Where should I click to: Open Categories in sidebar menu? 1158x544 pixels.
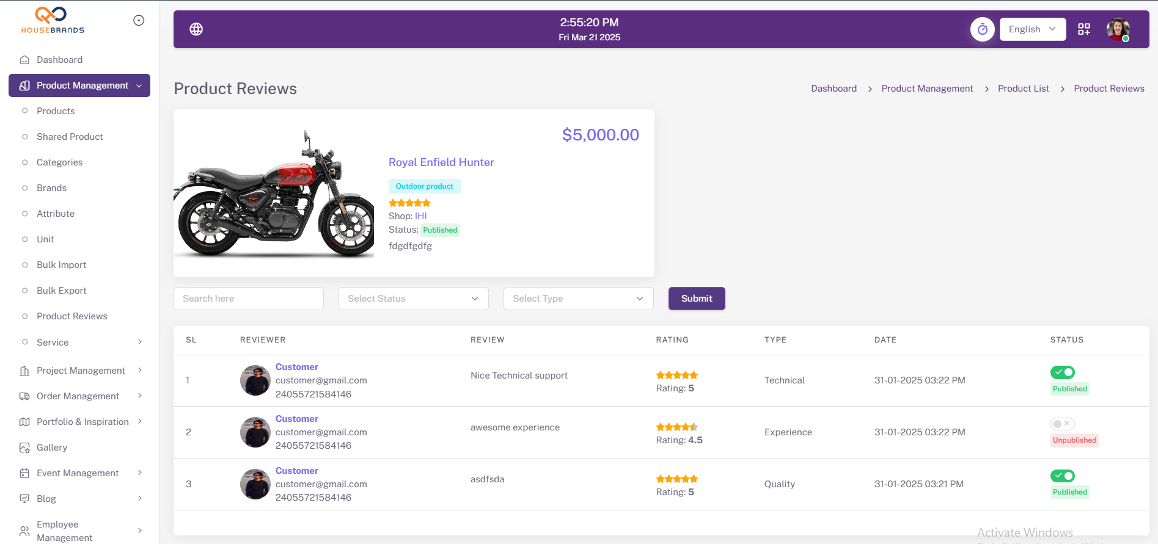point(59,162)
